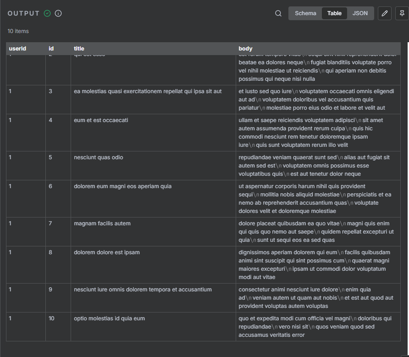Switch to the JSON view
409x357 pixels.
point(360,13)
